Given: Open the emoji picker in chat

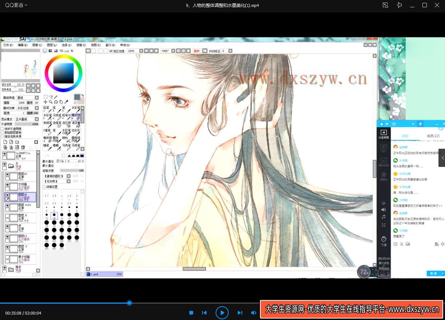Looking at the screenshot, I should [x=395, y=244].
